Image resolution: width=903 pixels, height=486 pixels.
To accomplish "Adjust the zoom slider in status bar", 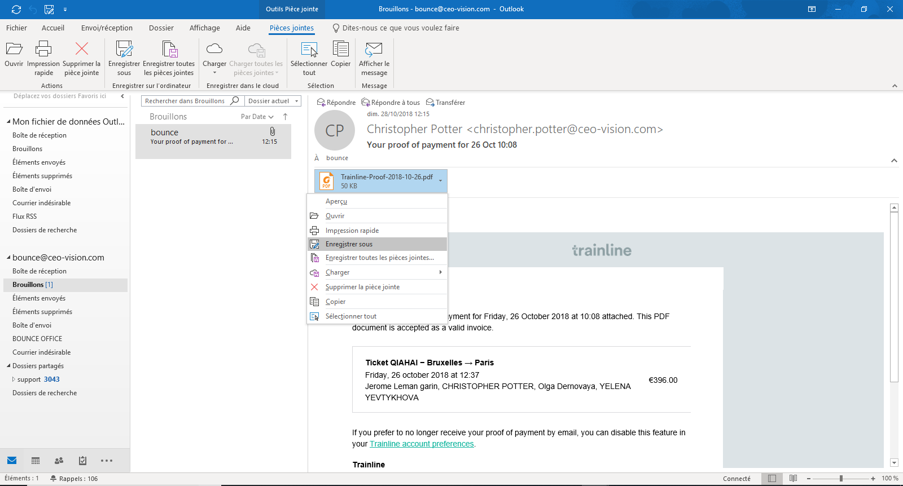I will pyautogui.click(x=841, y=479).
